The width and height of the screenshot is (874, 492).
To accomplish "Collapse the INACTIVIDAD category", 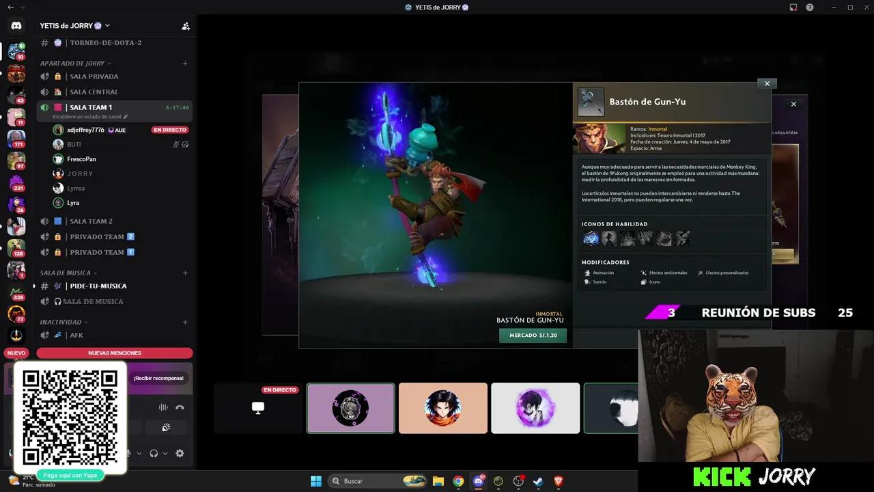I will click(x=64, y=322).
